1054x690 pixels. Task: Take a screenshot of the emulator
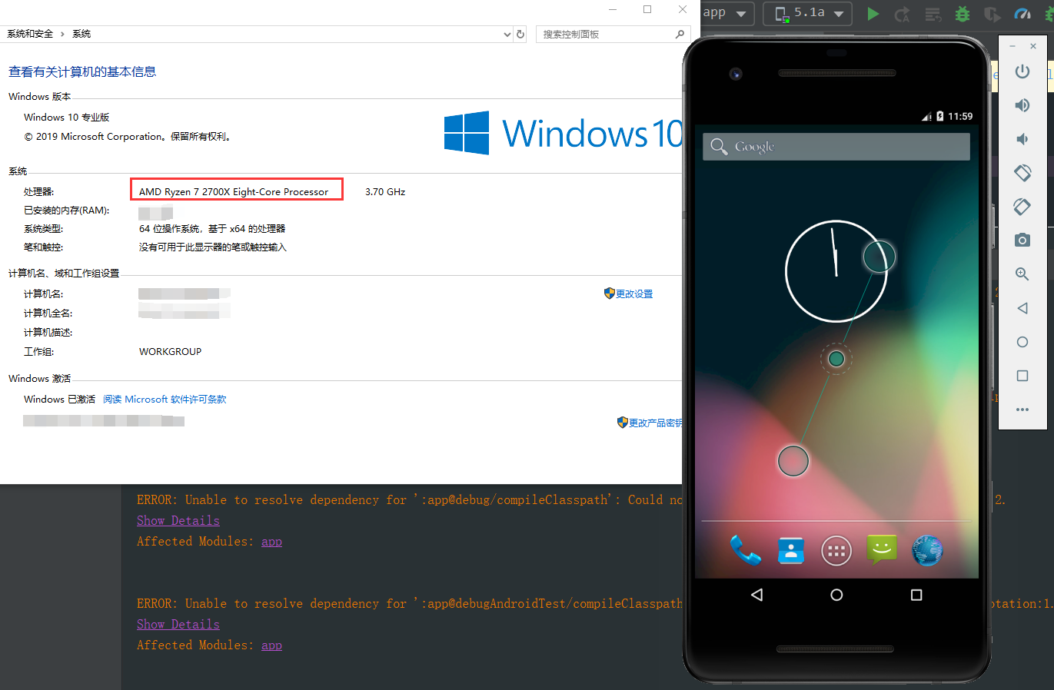click(x=1022, y=240)
